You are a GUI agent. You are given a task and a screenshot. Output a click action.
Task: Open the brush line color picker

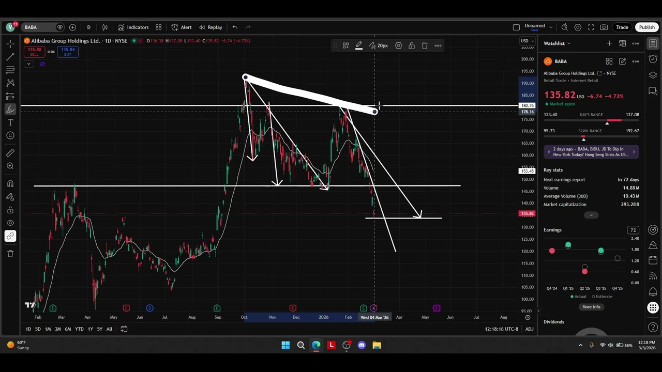coord(358,45)
